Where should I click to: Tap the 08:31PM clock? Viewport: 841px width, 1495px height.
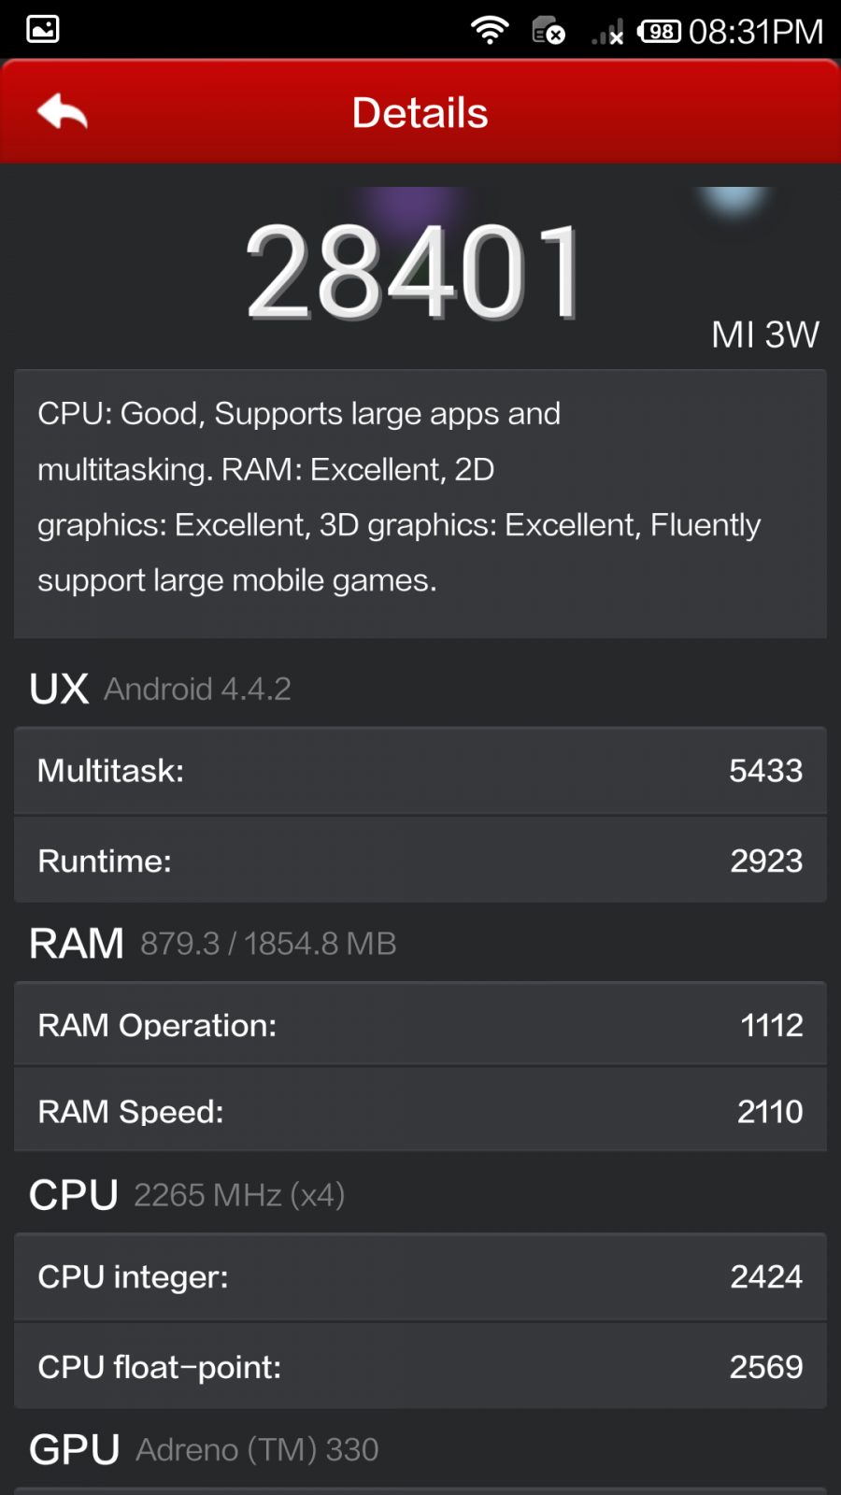pos(756,32)
